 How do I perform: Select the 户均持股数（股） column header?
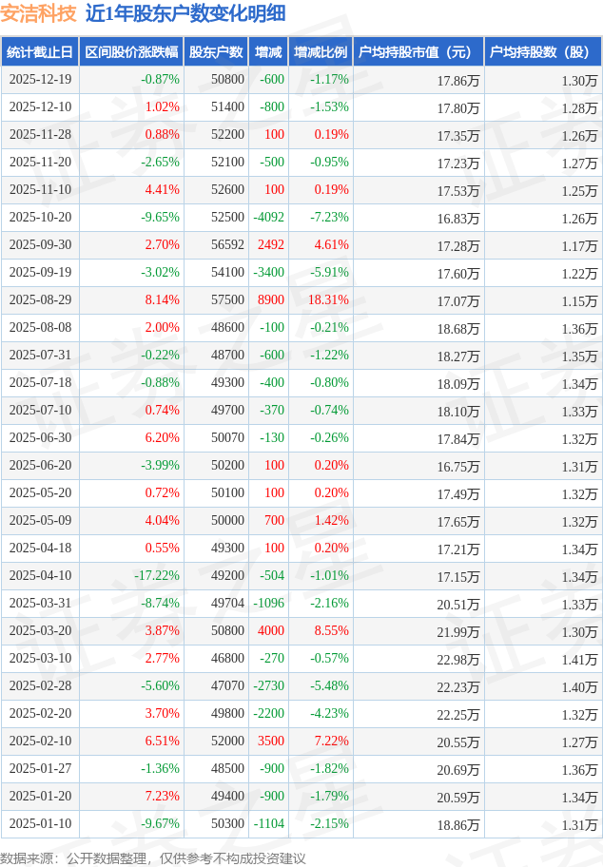(542, 52)
